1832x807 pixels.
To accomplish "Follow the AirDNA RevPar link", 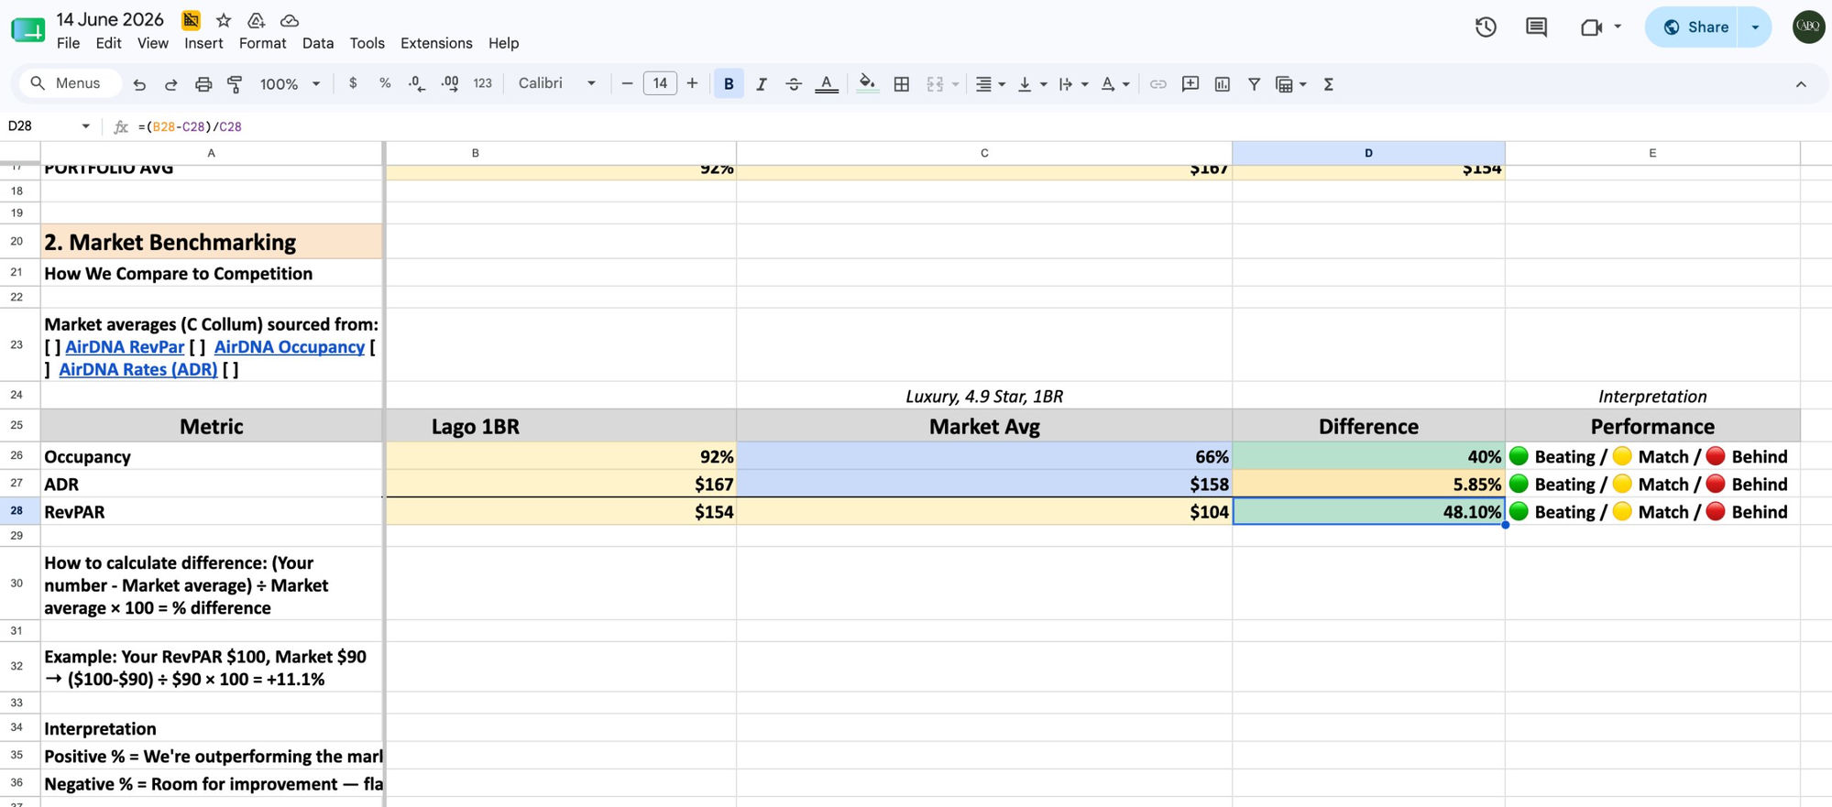I will click(x=125, y=347).
